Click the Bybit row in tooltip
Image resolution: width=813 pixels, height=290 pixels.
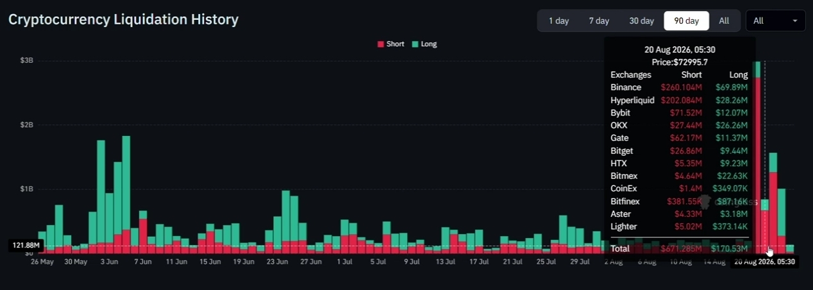click(679, 113)
